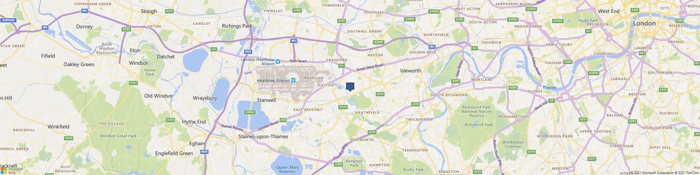Click the Twickenham area label
Image resolution: width=700 pixels, height=175 pixels.
[x=420, y=119]
